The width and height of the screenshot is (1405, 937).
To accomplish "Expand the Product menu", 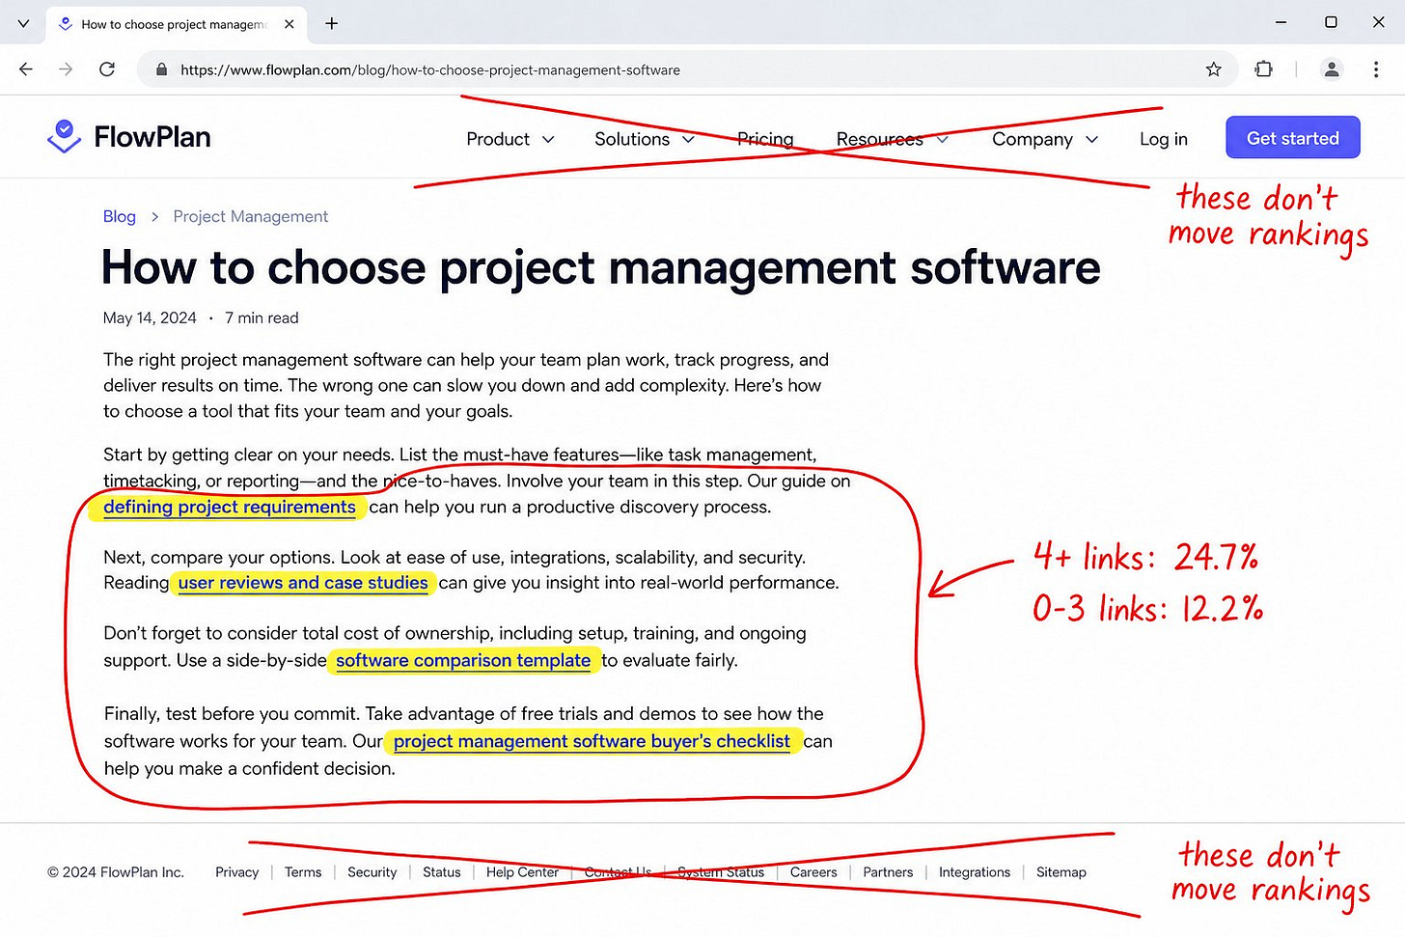I will click(x=510, y=139).
